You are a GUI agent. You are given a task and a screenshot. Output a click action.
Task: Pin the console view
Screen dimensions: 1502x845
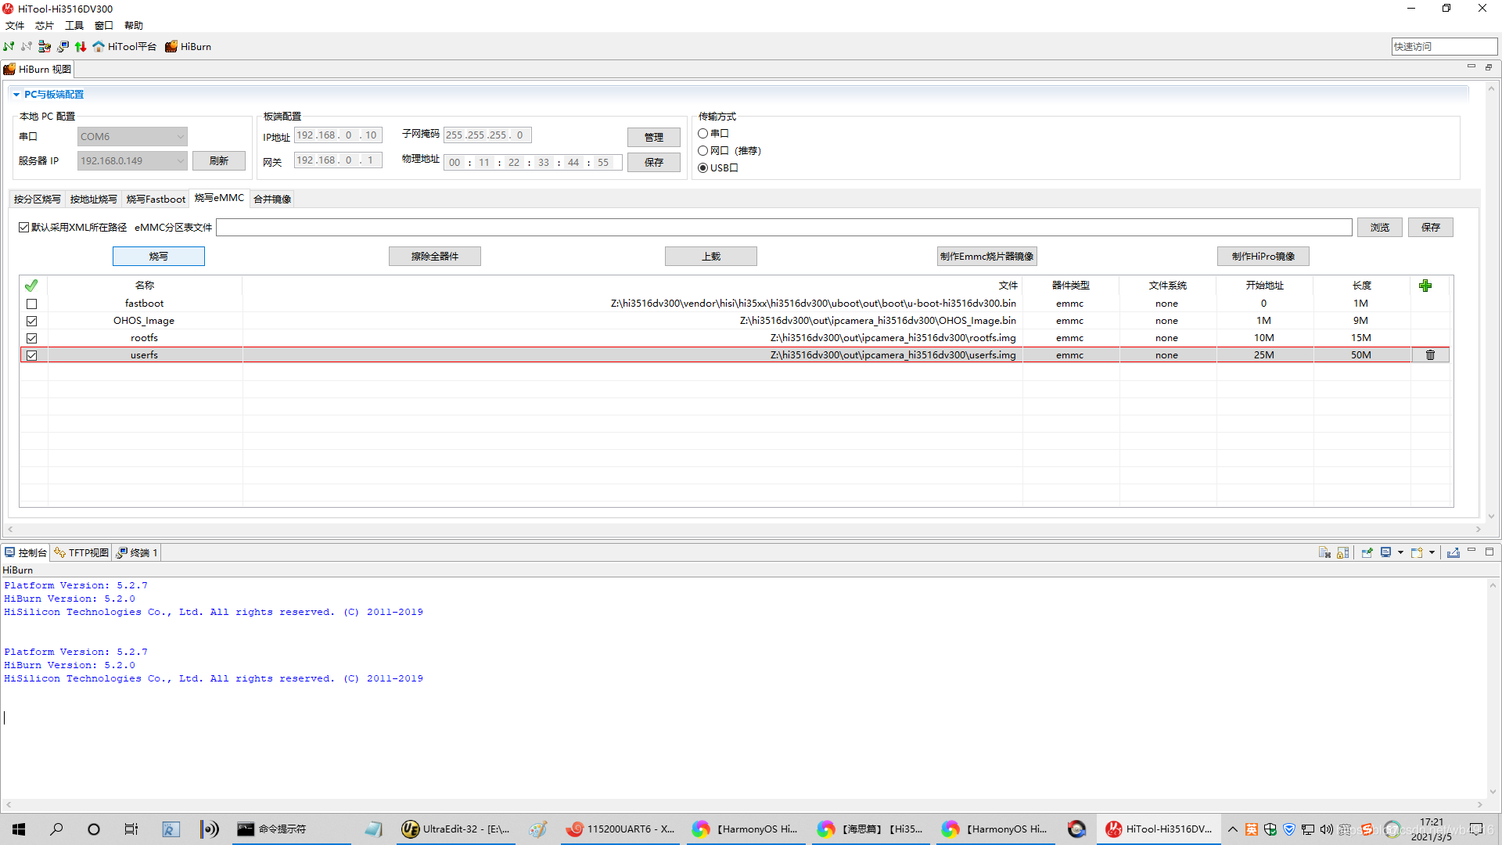point(1367,552)
